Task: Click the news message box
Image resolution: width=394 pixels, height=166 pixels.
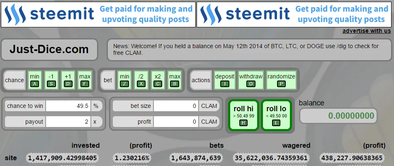Action: click(249, 49)
